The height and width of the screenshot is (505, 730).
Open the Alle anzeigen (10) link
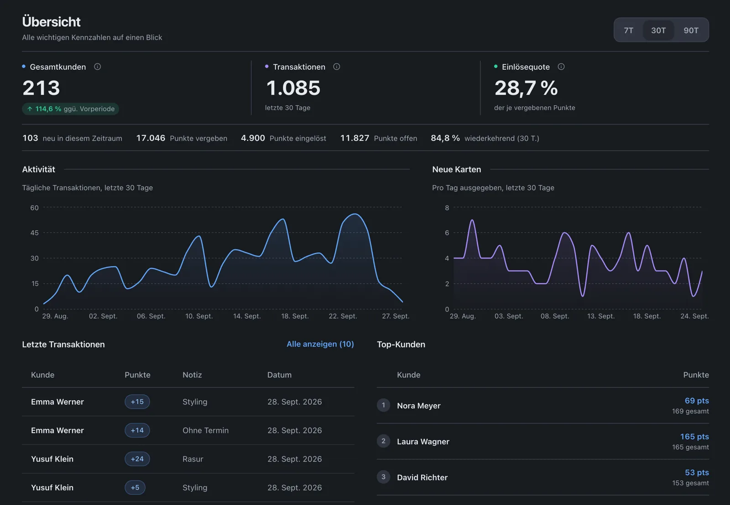coord(320,344)
